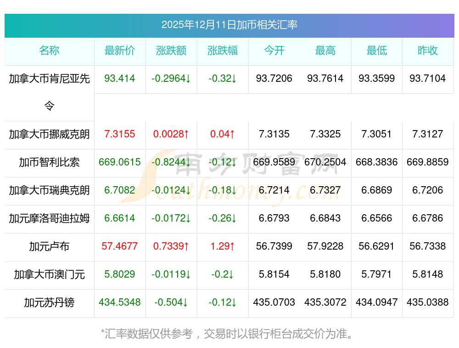Select the 加拿大币澳门元 row name
459x348 pixels.
49,274
